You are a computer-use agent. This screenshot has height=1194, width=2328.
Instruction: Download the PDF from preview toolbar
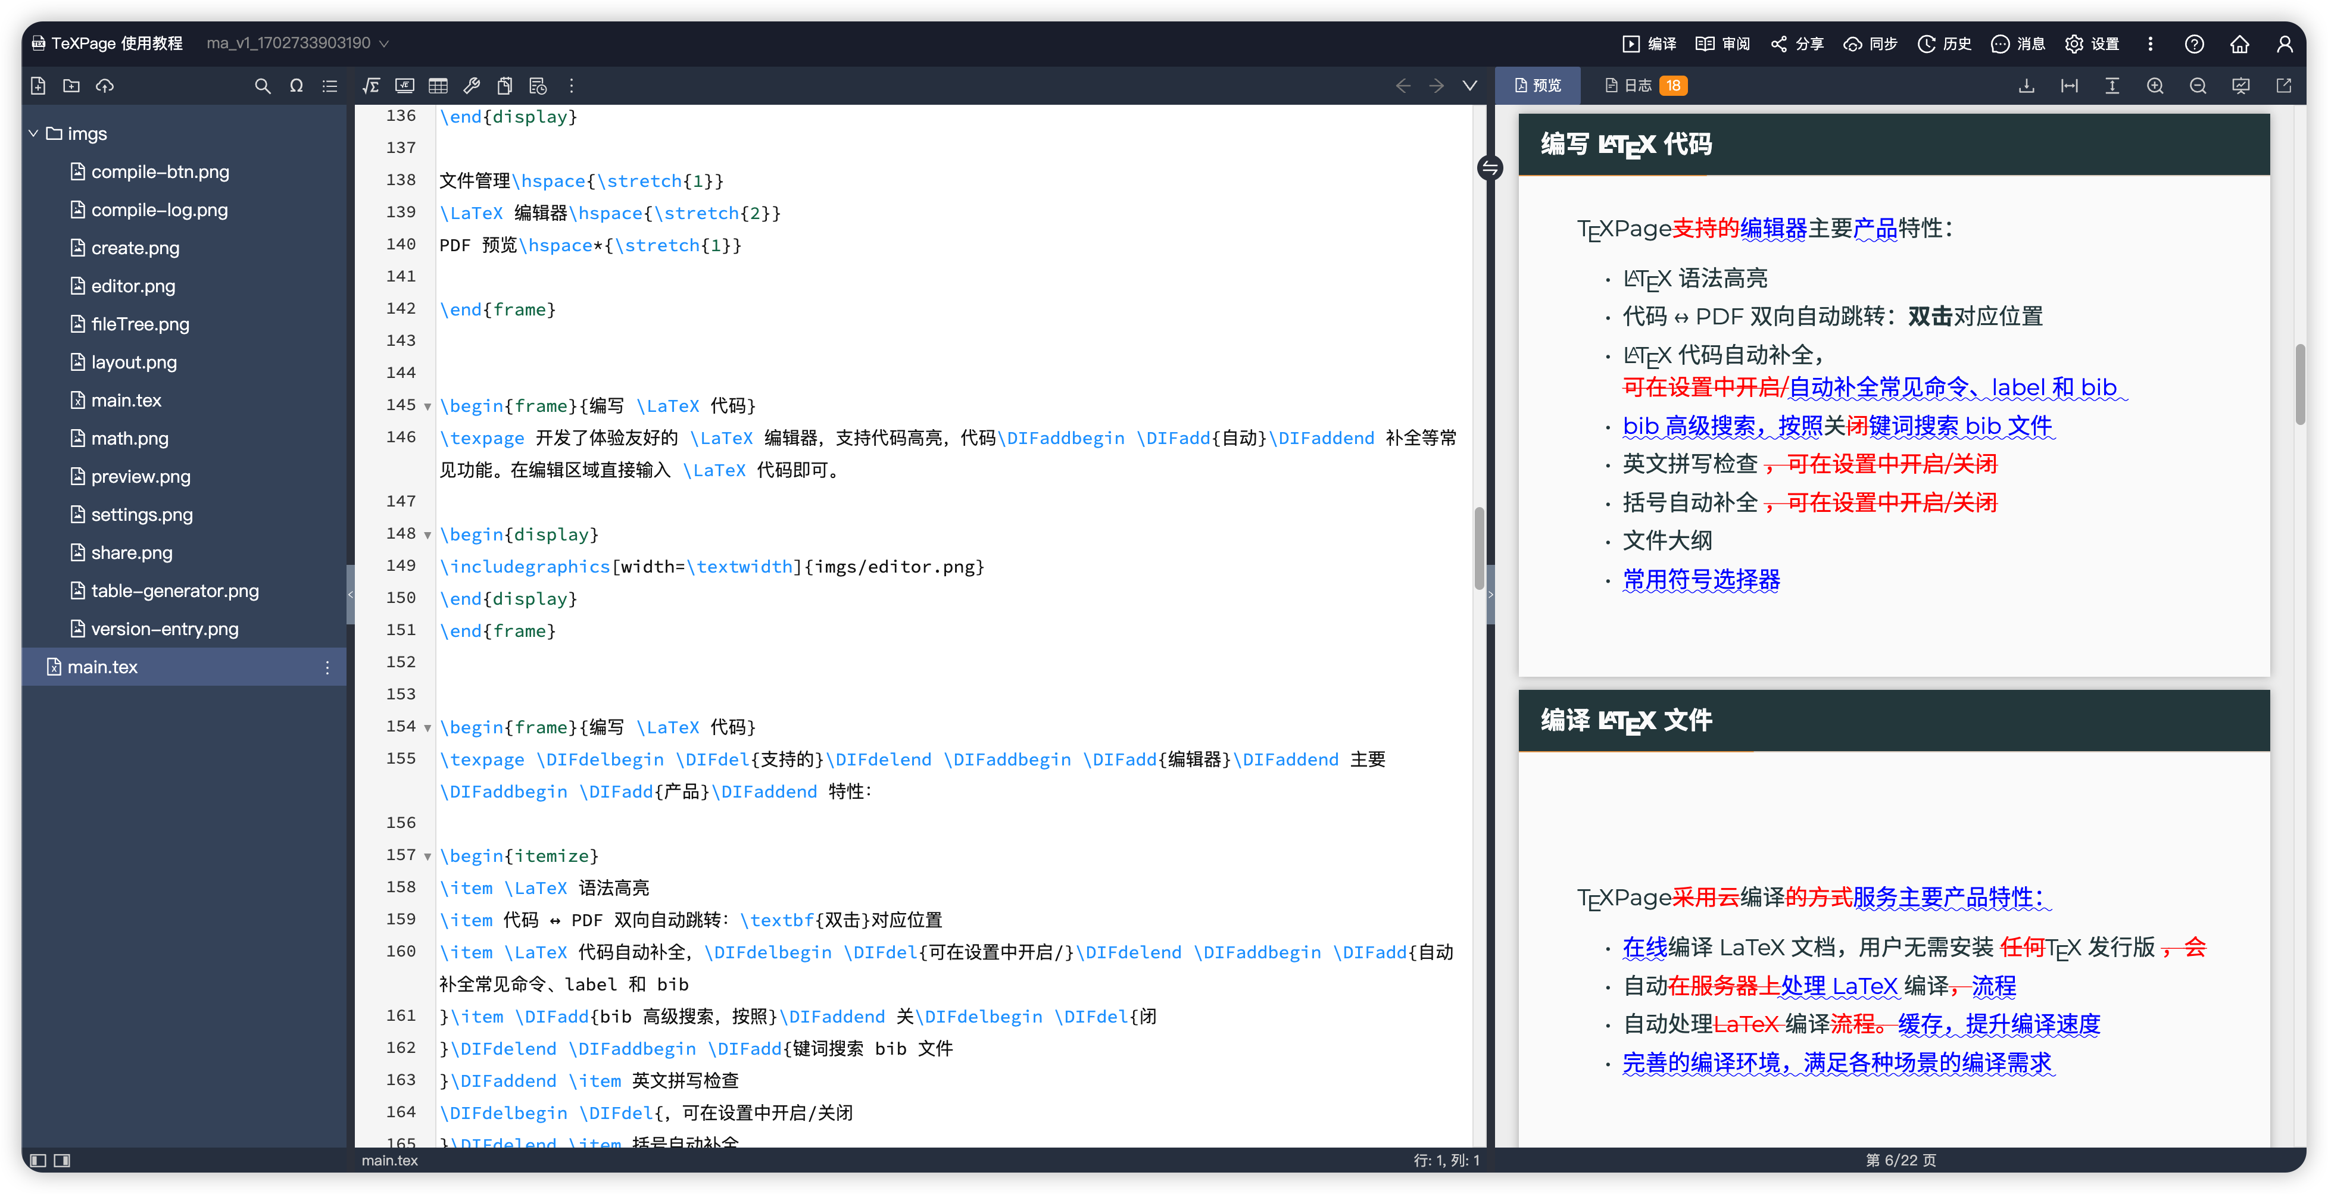pos(2026,86)
